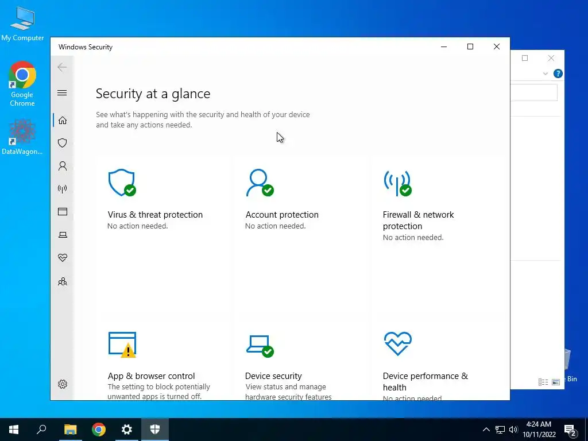588x441 pixels.
Task: Open Settings gear on taskbar
Action: [127, 430]
